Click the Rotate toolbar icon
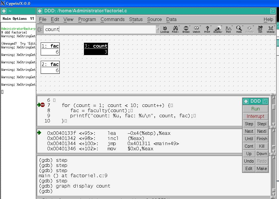 pyautogui.click(x=250, y=30)
